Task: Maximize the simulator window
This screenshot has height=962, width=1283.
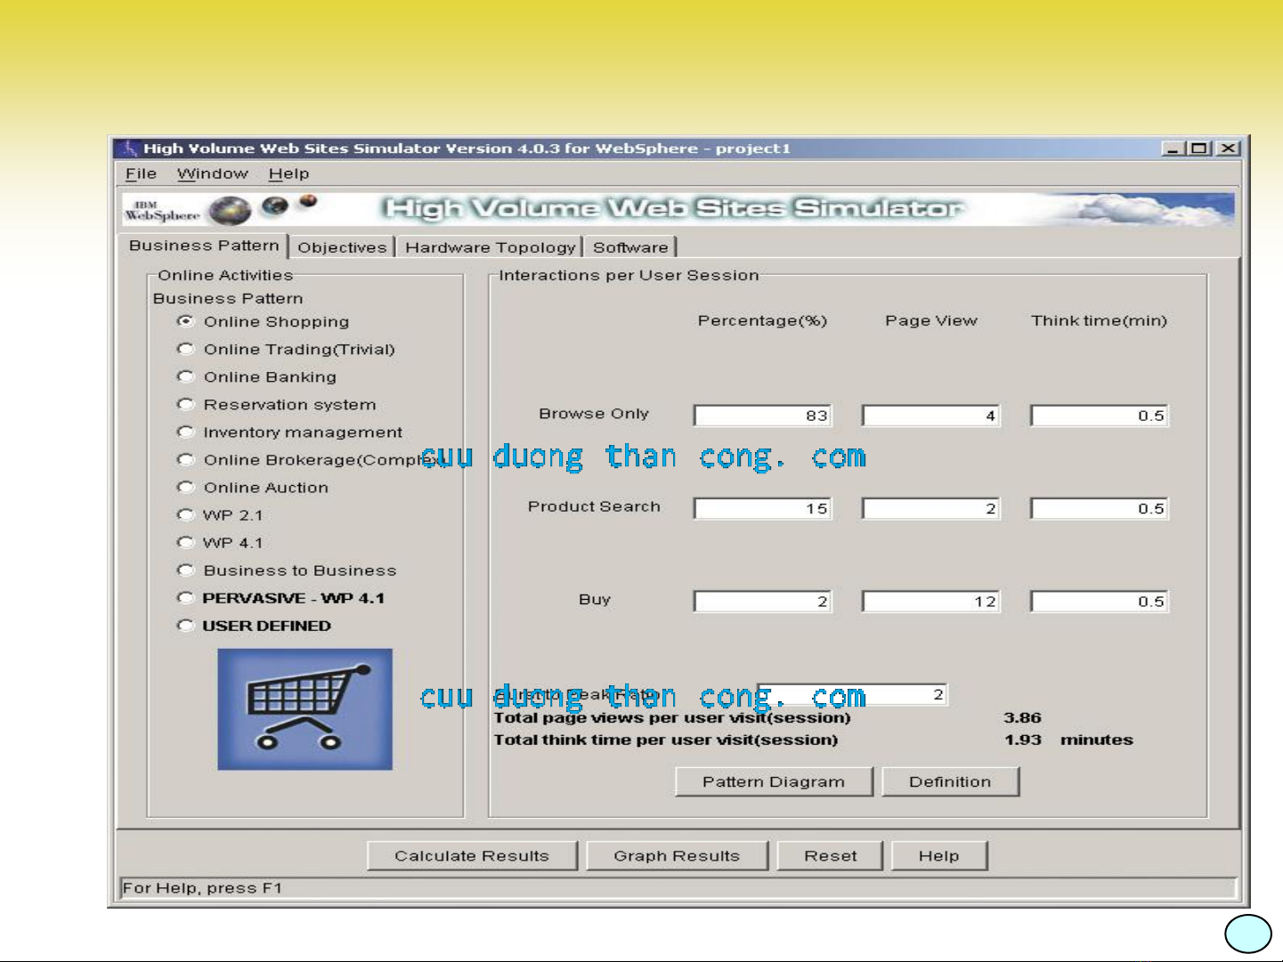Action: (1200, 149)
